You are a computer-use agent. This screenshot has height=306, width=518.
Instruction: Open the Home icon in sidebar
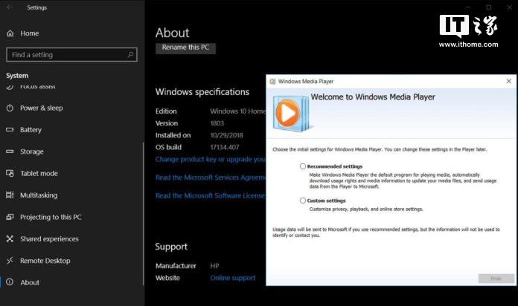click(10, 33)
